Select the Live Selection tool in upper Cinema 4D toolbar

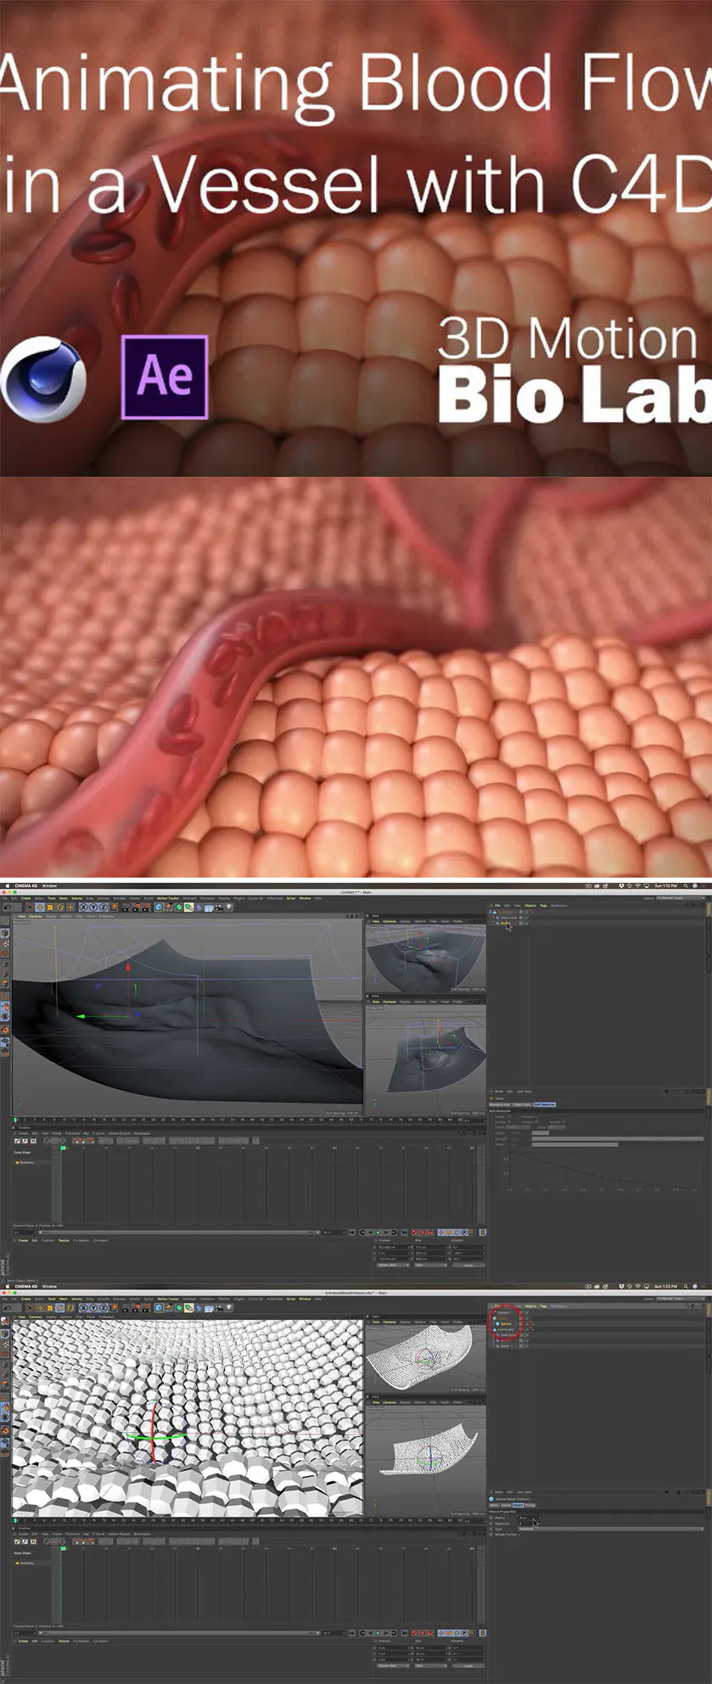pyautogui.click(x=30, y=907)
